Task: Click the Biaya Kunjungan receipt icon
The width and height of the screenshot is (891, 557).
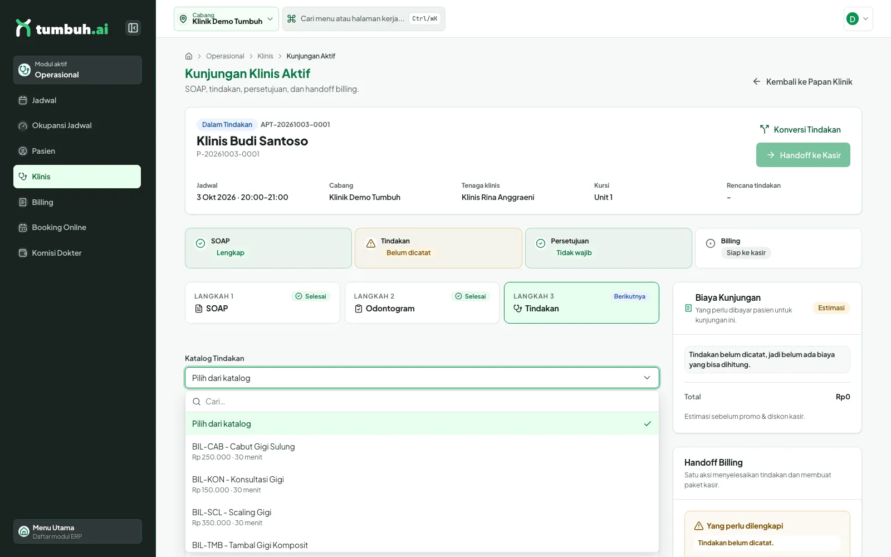Action: point(688,308)
